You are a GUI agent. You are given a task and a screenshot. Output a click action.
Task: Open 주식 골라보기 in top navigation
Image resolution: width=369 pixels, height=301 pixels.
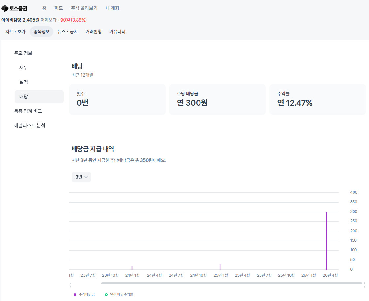point(84,8)
